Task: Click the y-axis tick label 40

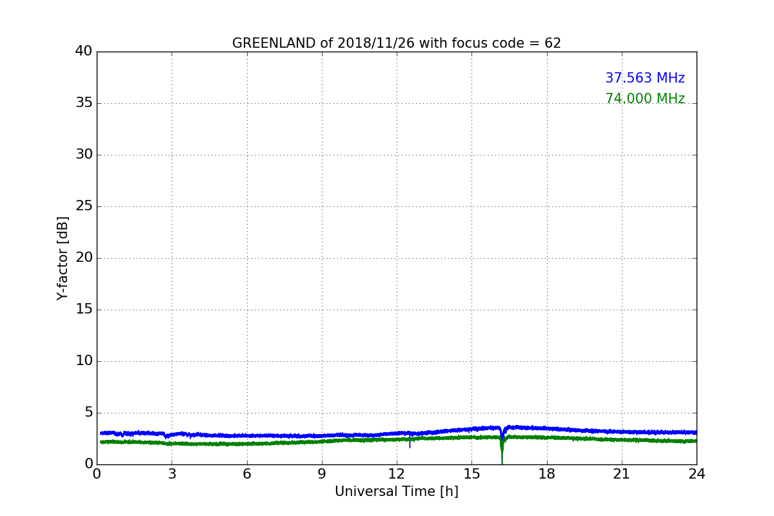Action: (x=84, y=51)
